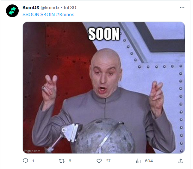Open the KoinDX profile avatar
Image resolution: width=193 pixels, height=169 pixels.
pos(12,11)
